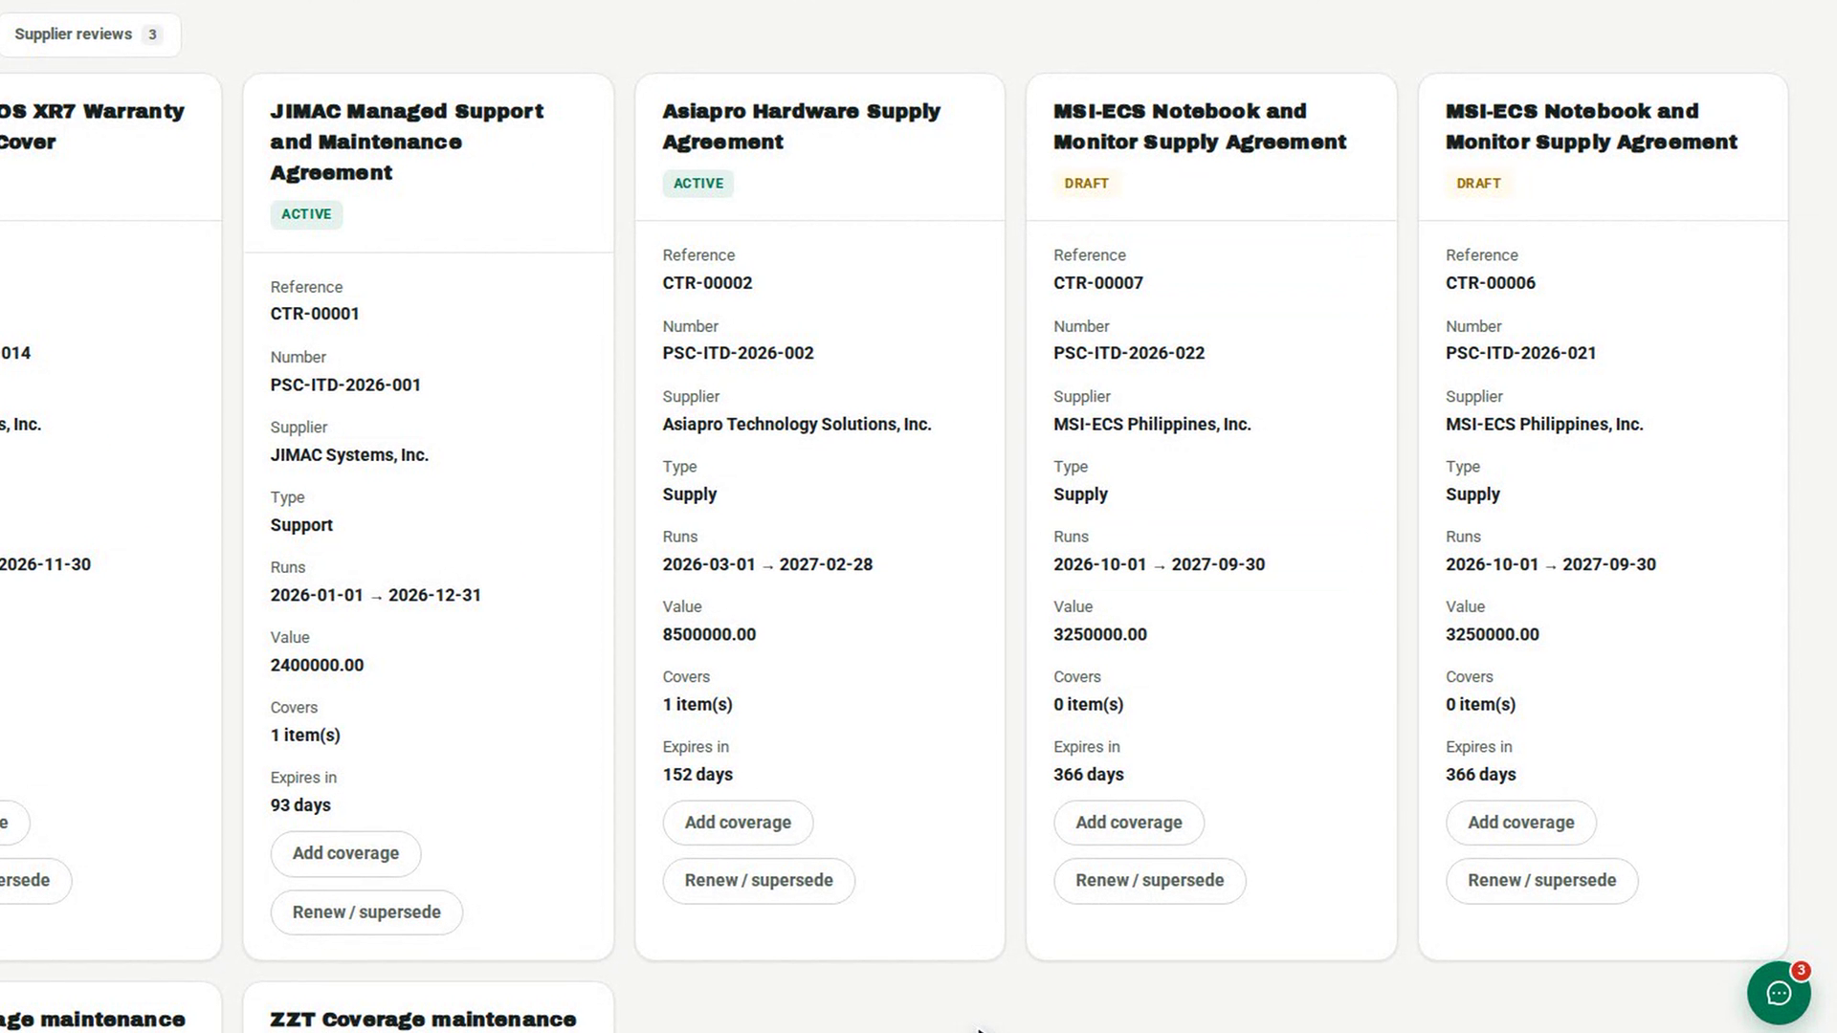Click supplier MSI-ECS Philippines, Inc. on CTR-00007
This screenshot has height=1033, width=1837.
pos(1152,424)
